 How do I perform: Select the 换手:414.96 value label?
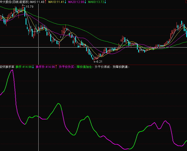pyautogui.click(x=24, y=67)
